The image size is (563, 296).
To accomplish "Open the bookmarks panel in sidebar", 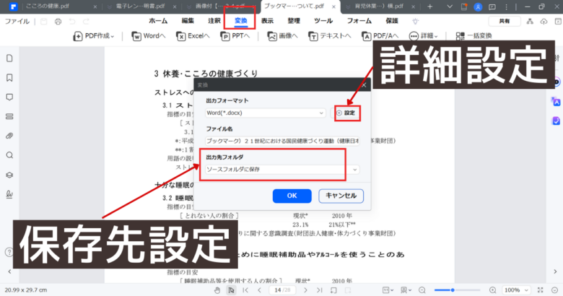I will coord(9,77).
